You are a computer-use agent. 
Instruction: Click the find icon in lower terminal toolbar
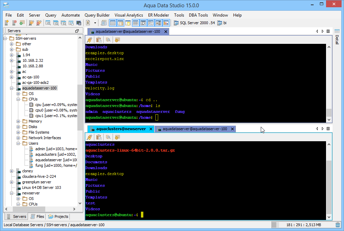coord(108,137)
